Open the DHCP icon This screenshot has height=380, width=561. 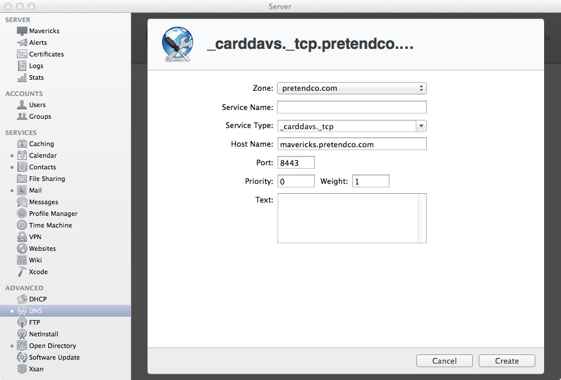[x=22, y=299]
